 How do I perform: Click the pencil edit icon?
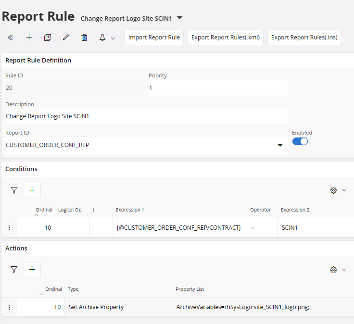coord(66,37)
